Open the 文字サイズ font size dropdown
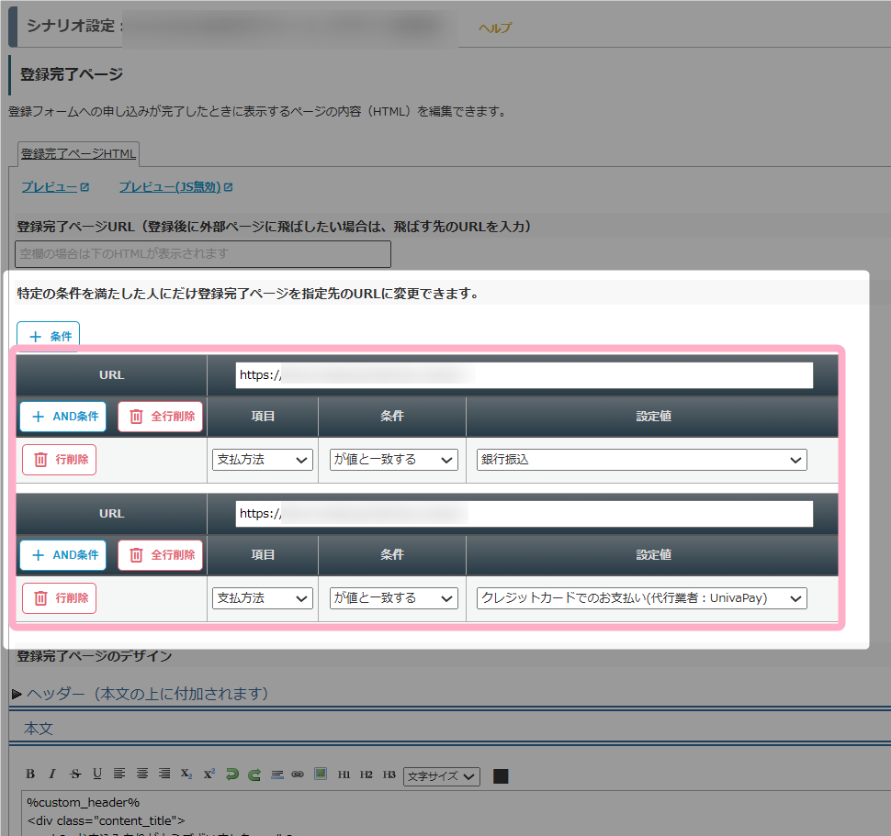 point(442,776)
